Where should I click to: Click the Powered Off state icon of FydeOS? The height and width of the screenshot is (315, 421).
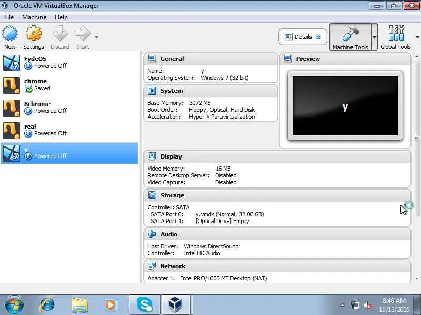tap(28, 66)
